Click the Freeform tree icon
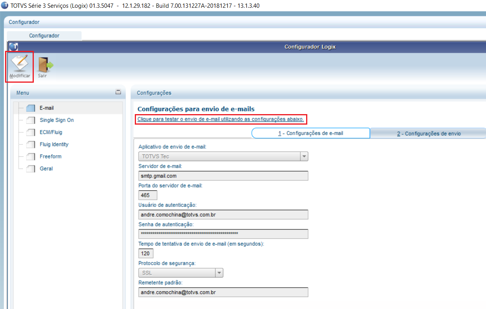This screenshot has width=486, height=309. point(31,157)
